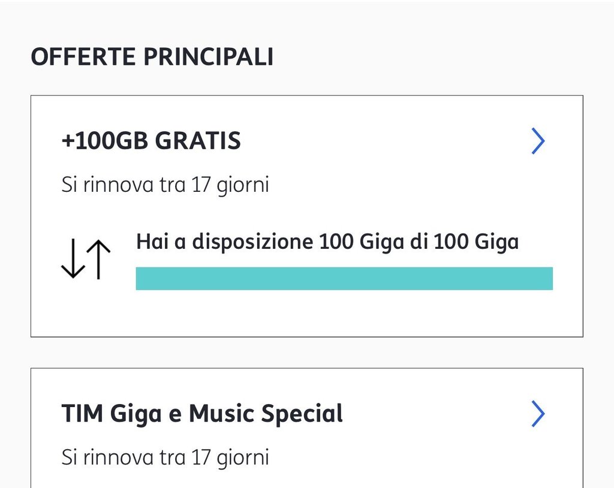This screenshot has width=614, height=488.
Task: Open the TIM Giga e Music Special title
Action: pyautogui.click(x=202, y=414)
